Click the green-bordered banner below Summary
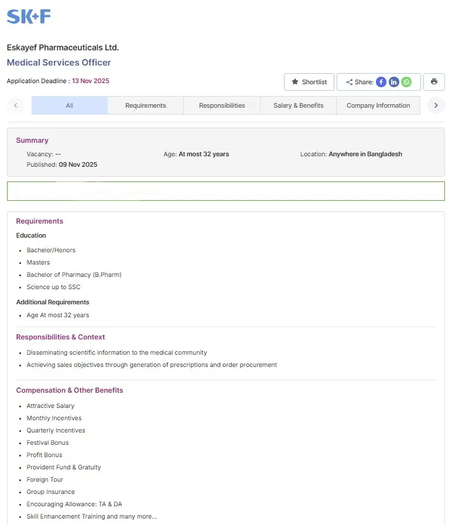This screenshot has height=525, width=452. [x=225, y=191]
